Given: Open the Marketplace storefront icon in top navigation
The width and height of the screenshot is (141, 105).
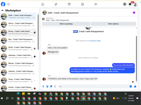Looking at the screenshot, I should [82, 4].
